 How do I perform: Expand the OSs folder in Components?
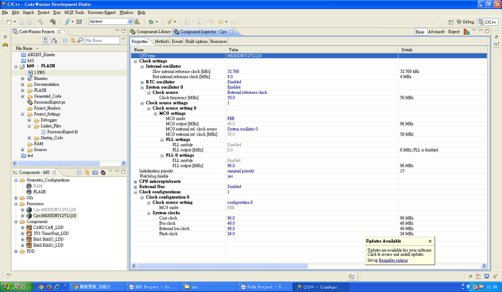(16, 198)
